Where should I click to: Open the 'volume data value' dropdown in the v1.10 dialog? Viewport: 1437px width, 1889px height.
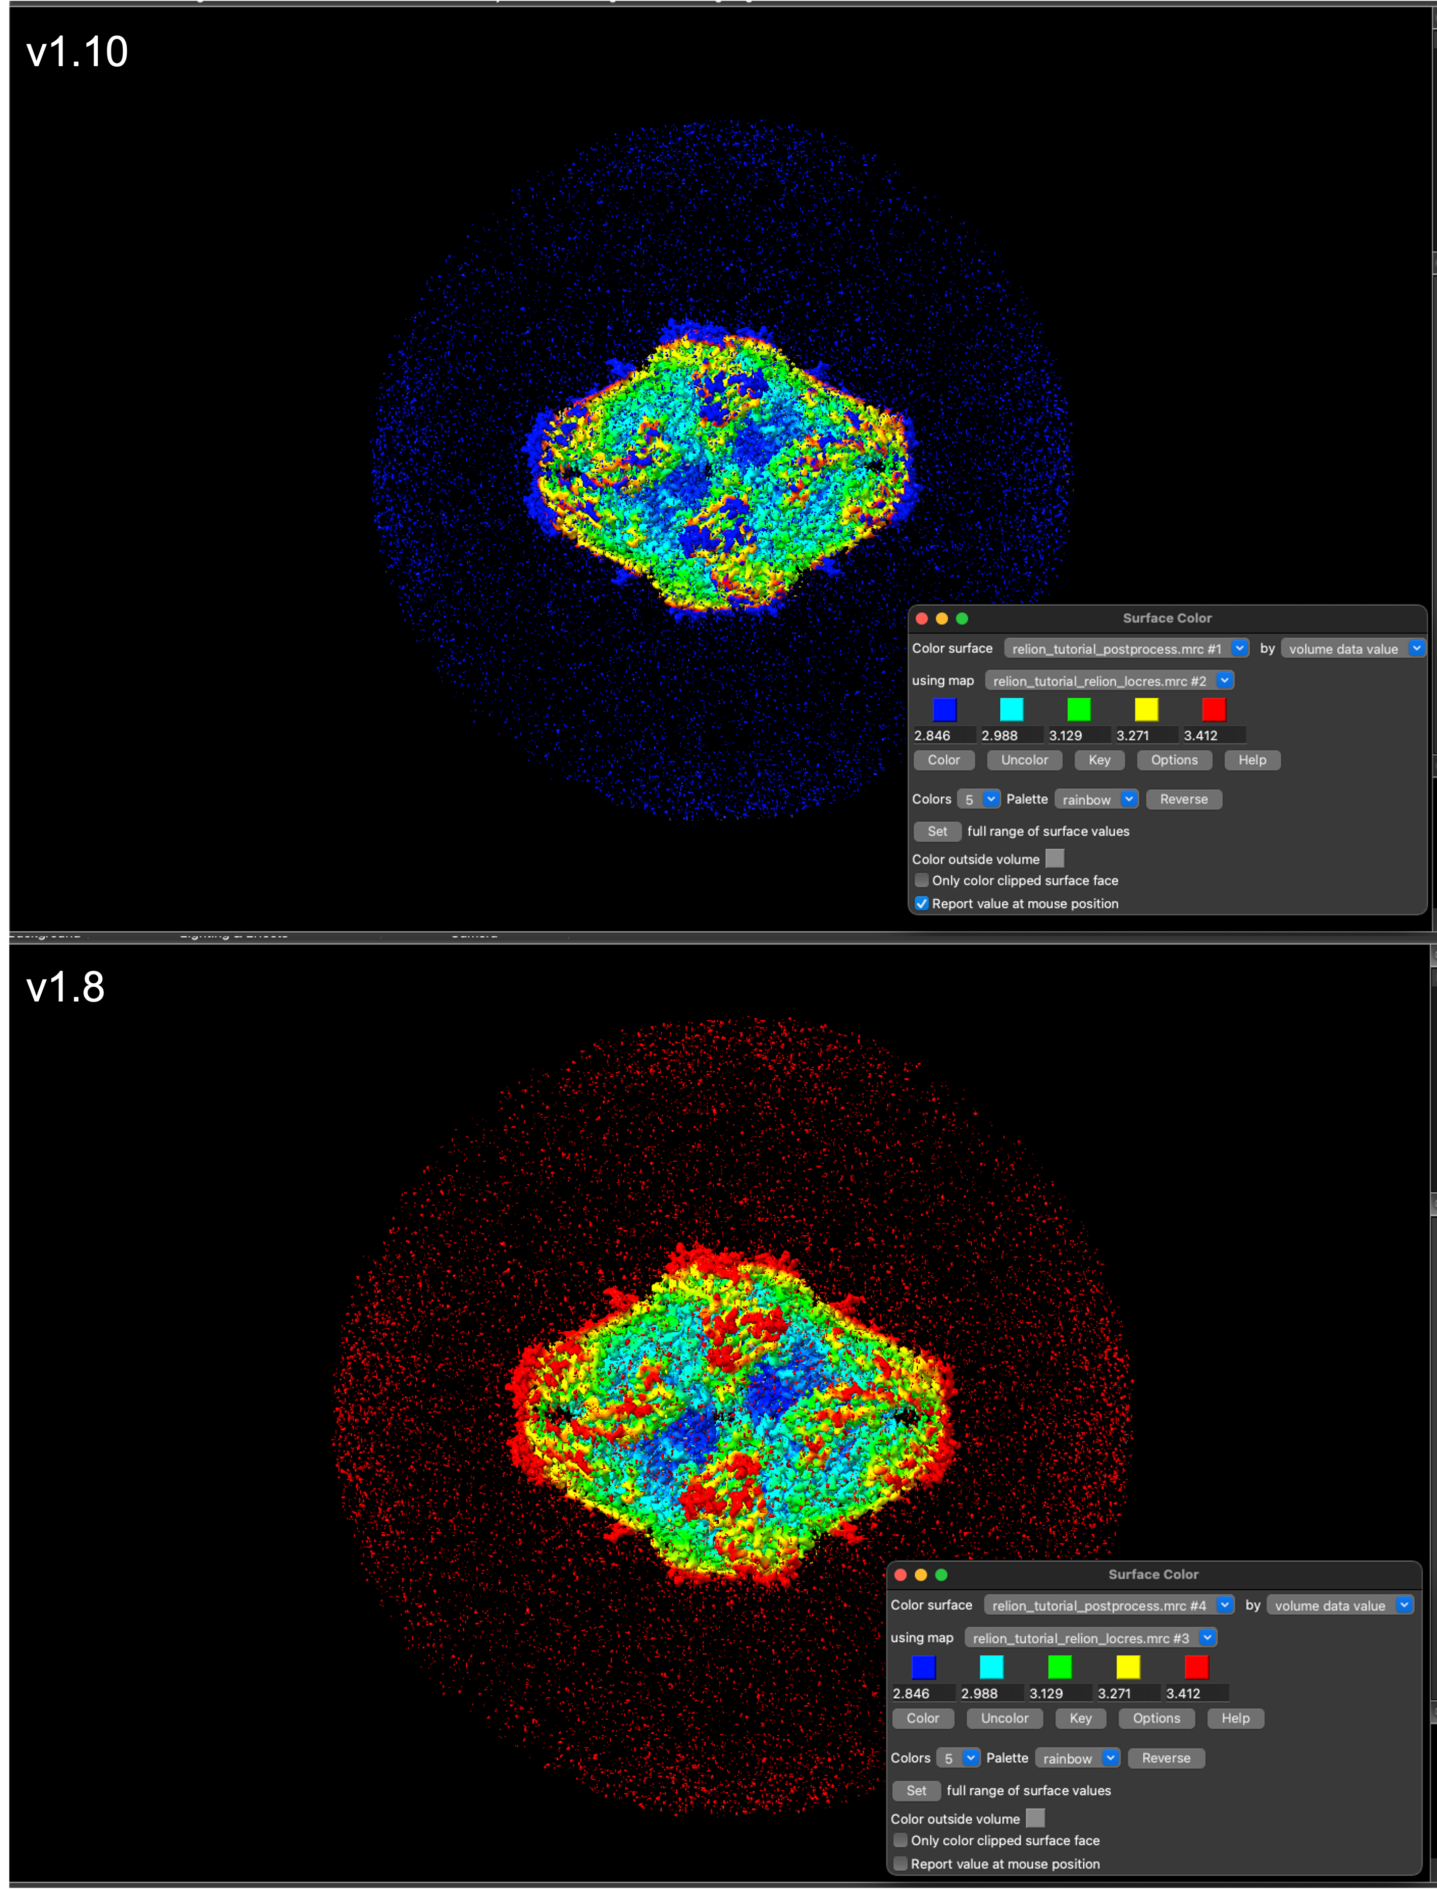click(1353, 648)
